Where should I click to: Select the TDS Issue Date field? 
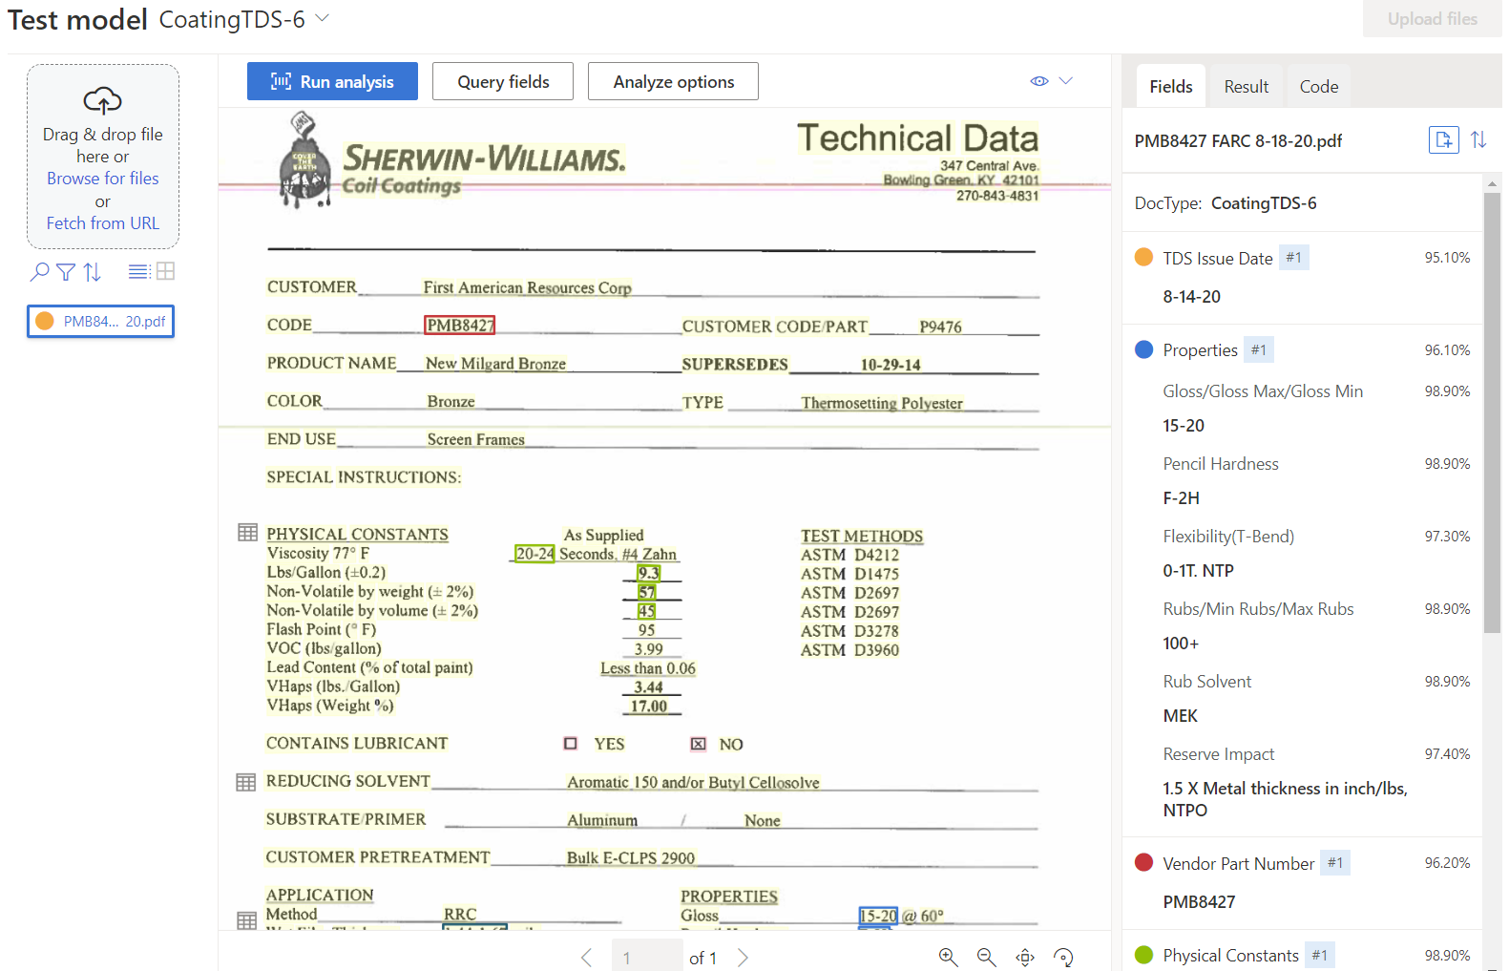(x=1218, y=258)
